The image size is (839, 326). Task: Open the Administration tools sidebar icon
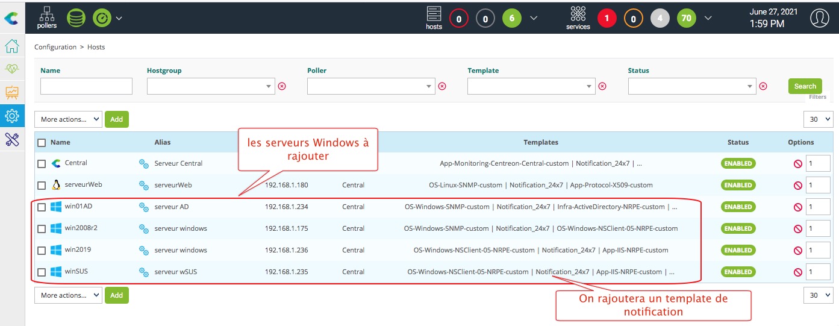(x=12, y=139)
